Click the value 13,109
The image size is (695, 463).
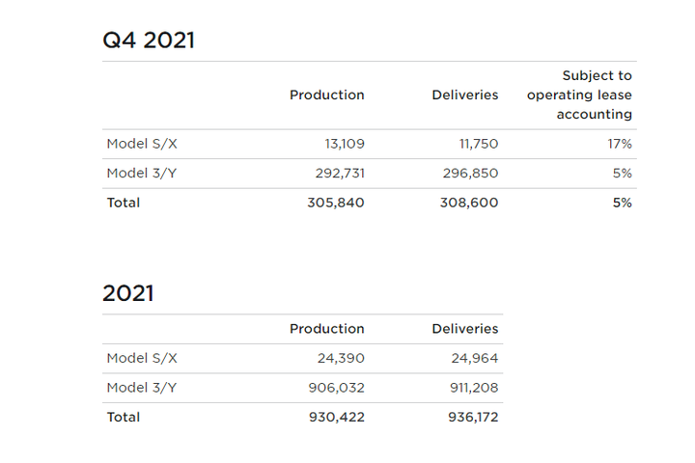(345, 144)
